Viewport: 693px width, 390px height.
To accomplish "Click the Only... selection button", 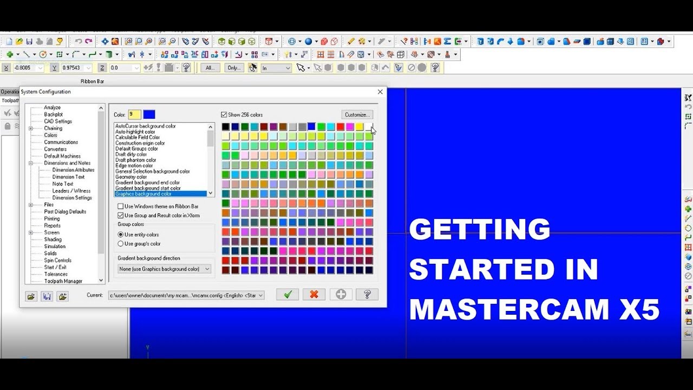I will pyautogui.click(x=234, y=68).
